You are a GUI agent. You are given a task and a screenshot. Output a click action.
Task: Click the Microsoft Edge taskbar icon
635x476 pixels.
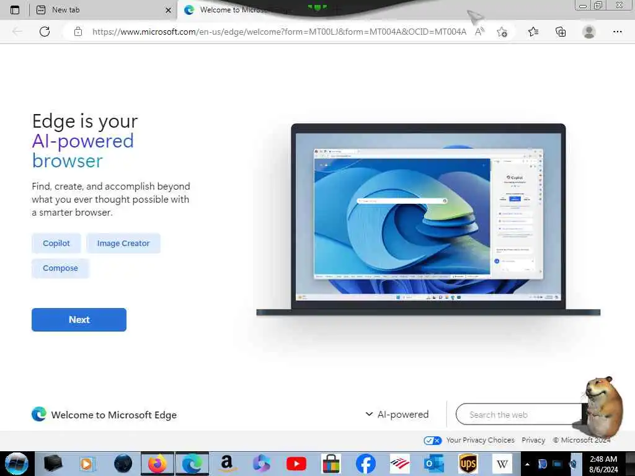click(192, 464)
